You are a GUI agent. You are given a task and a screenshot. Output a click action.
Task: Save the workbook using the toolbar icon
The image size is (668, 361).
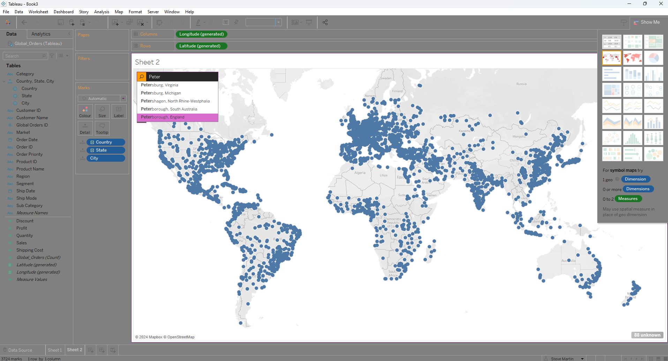click(60, 22)
